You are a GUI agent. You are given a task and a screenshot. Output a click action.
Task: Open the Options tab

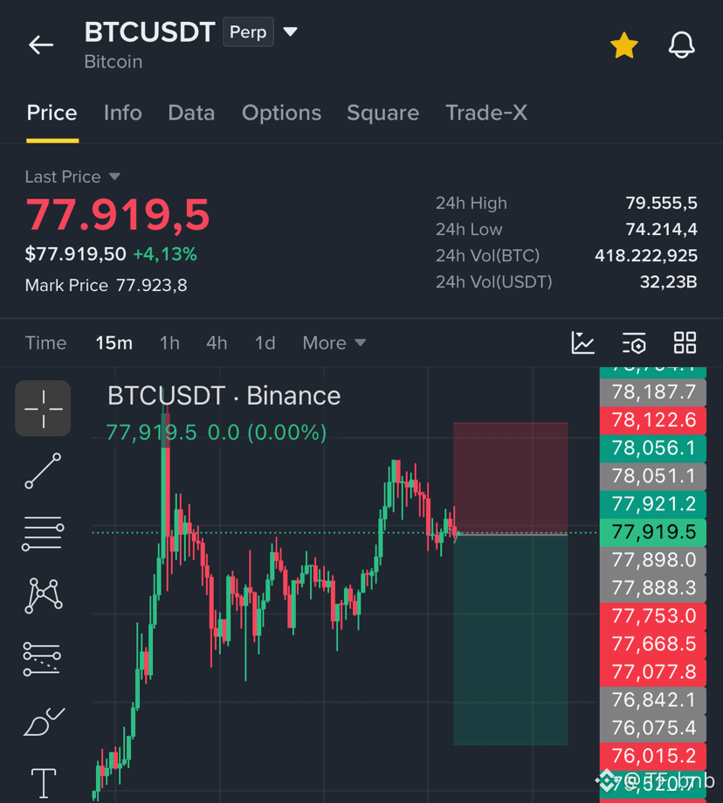281,113
